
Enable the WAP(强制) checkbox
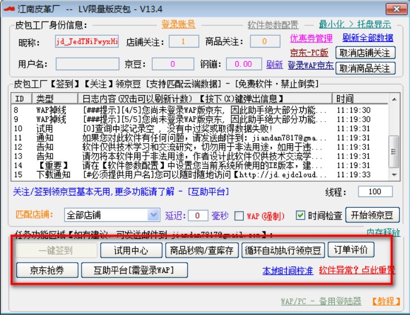(x=239, y=216)
